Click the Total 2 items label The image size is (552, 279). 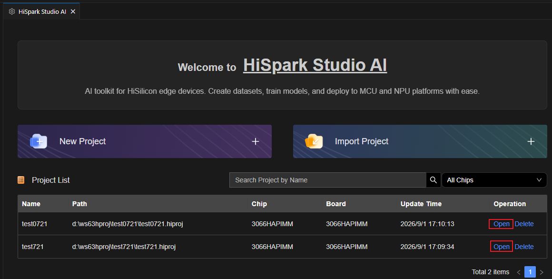[491, 272]
